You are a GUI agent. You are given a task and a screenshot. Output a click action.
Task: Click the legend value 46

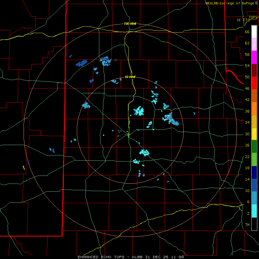click(x=247, y=88)
